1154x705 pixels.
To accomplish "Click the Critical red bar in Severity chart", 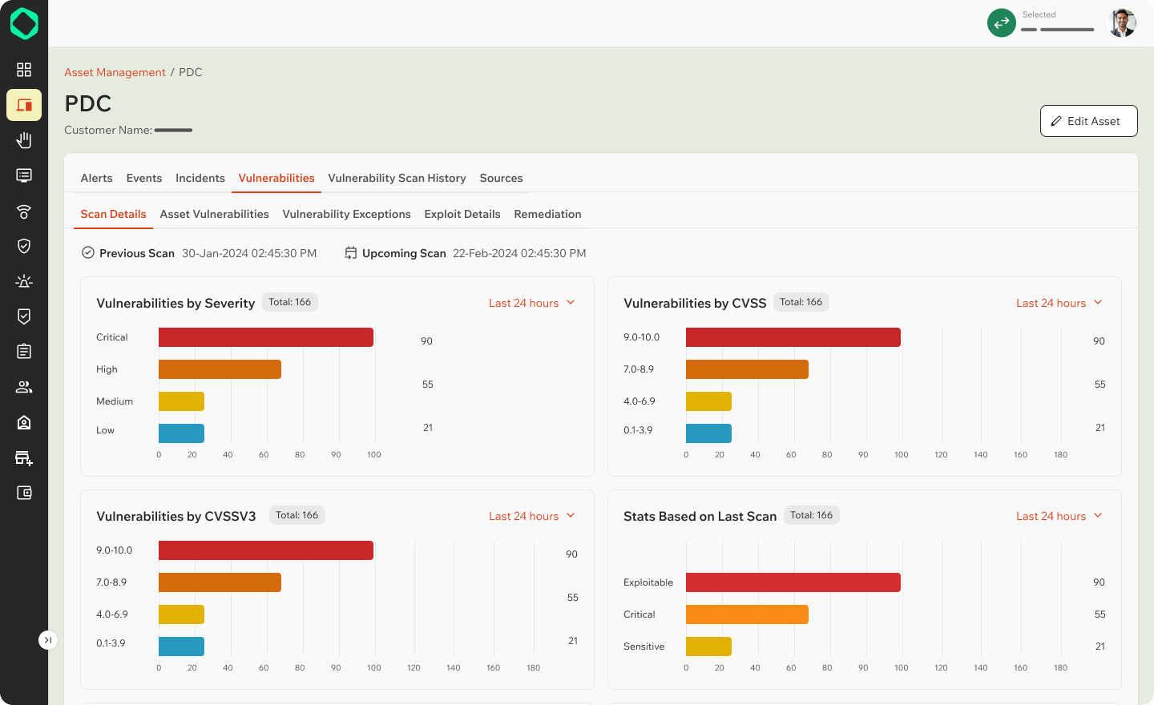I will click(266, 337).
